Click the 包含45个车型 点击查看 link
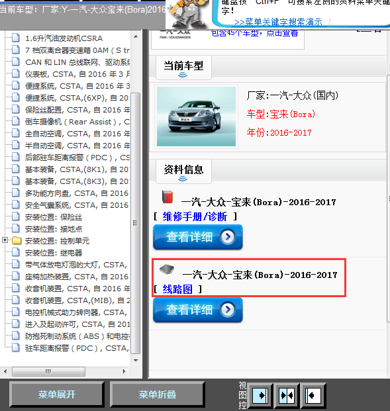 (x=255, y=34)
